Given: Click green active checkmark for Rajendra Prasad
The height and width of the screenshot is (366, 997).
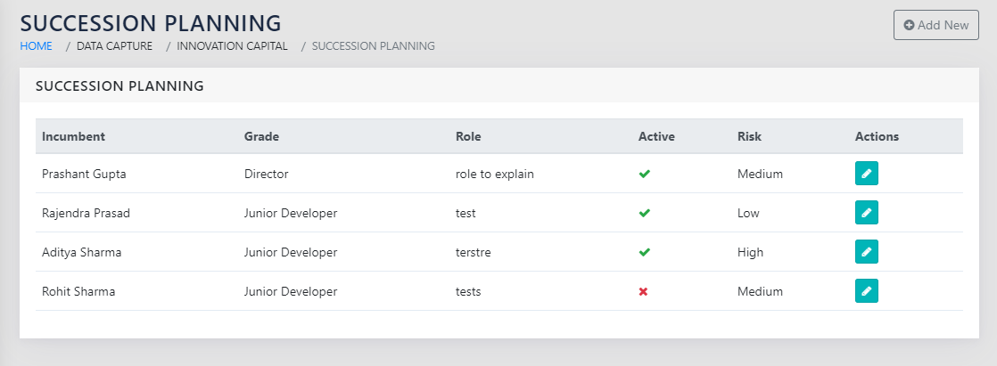Looking at the screenshot, I should click(644, 214).
